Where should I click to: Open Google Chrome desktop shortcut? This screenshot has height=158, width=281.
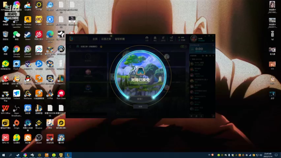[17, 51]
